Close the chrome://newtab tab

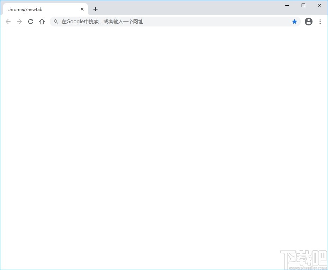(82, 9)
